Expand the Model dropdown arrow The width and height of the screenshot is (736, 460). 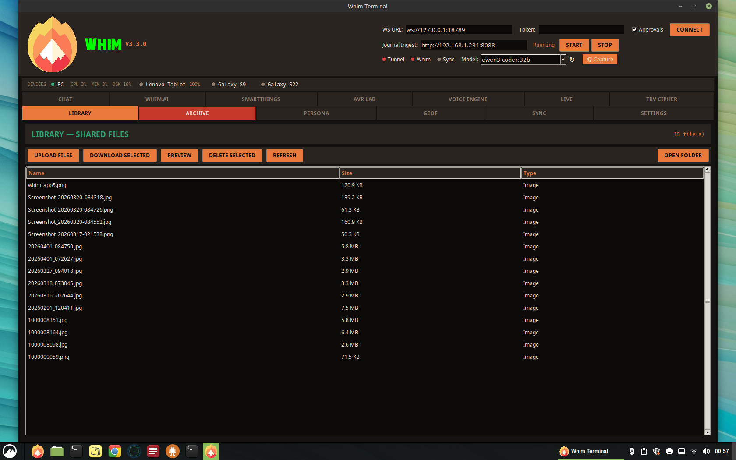tap(563, 60)
